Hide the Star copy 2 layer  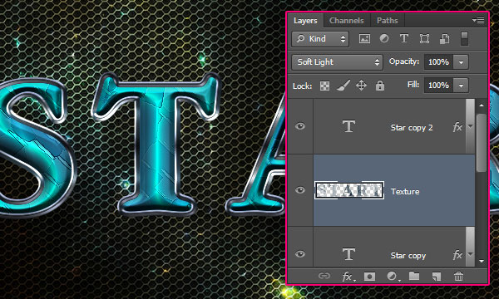[x=299, y=126]
